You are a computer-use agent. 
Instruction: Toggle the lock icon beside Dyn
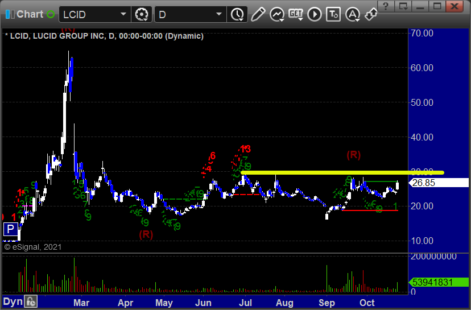pos(31,301)
